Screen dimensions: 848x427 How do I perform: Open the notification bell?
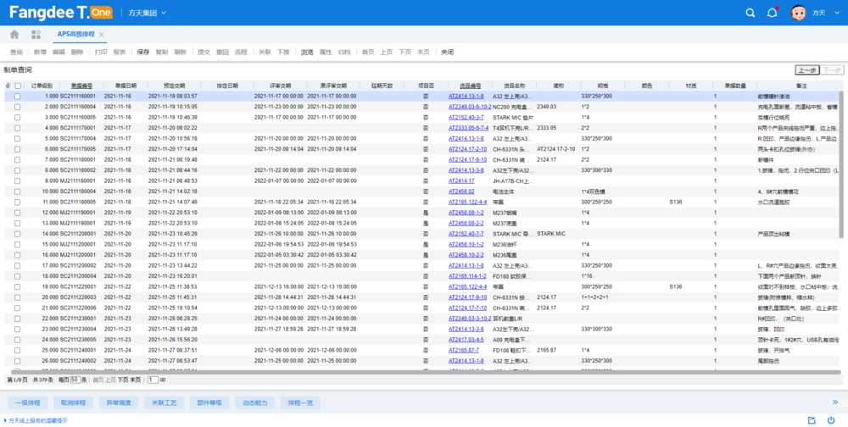pyautogui.click(x=773, y=13)
